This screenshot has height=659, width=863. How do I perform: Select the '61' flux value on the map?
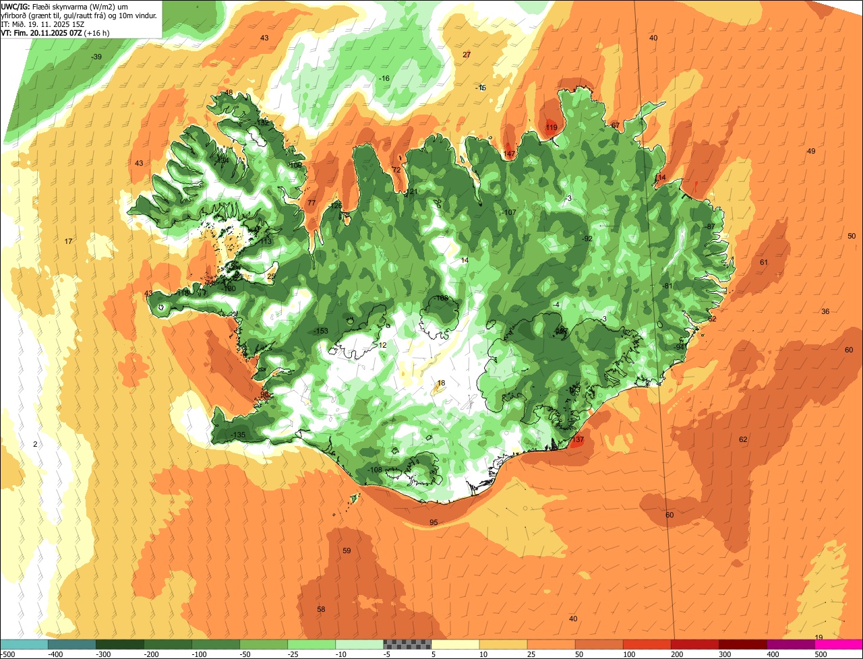point(764,262)
